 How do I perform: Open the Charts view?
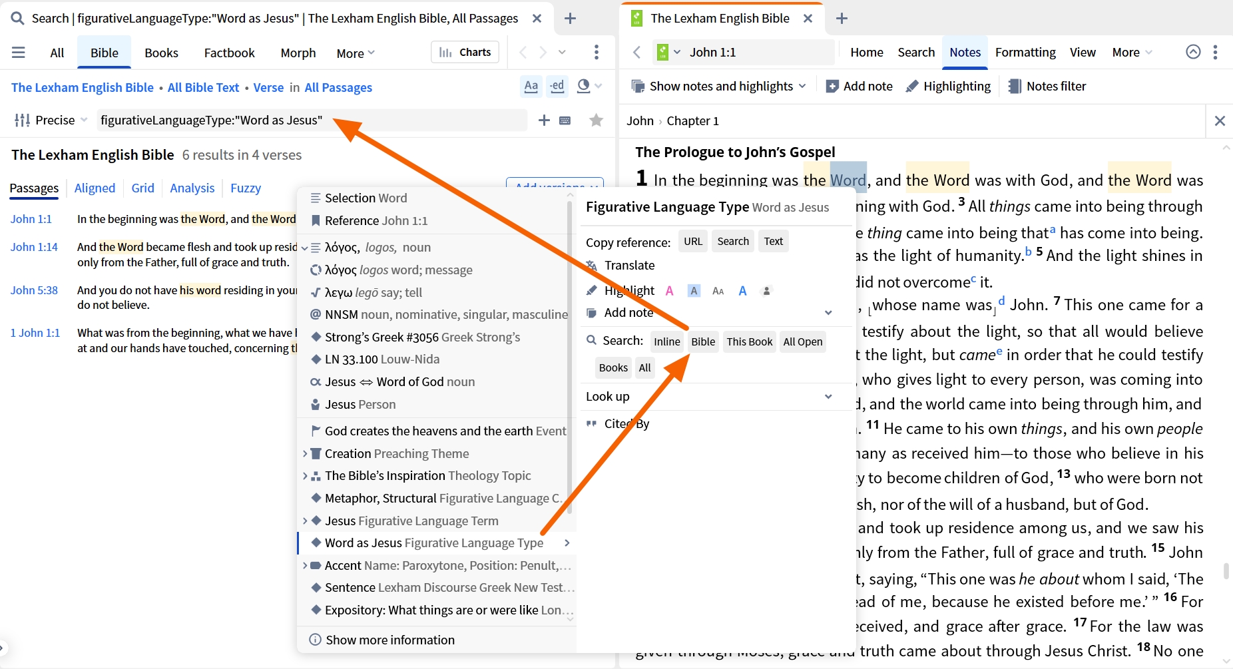[465, 52]
